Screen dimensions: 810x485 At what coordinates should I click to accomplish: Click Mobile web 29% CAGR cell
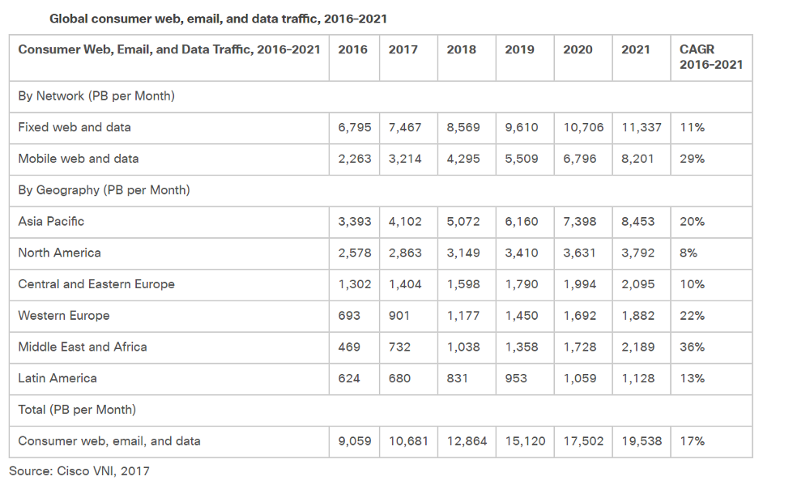pos(693,159)
